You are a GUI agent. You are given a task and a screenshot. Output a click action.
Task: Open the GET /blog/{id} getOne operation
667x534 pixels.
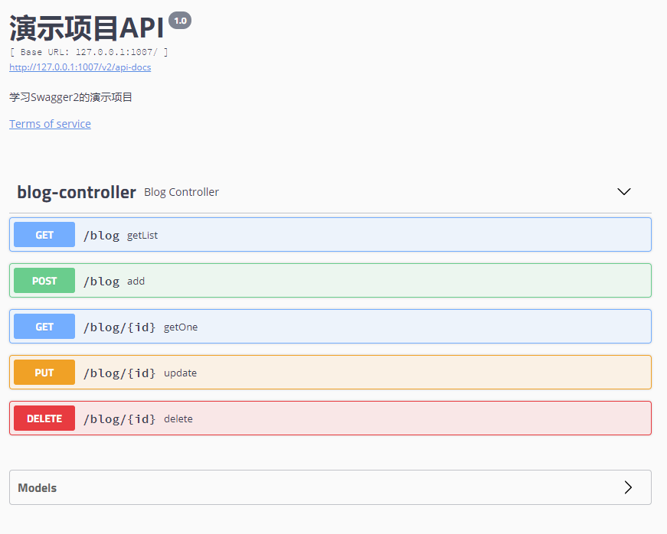coord(329,326)
